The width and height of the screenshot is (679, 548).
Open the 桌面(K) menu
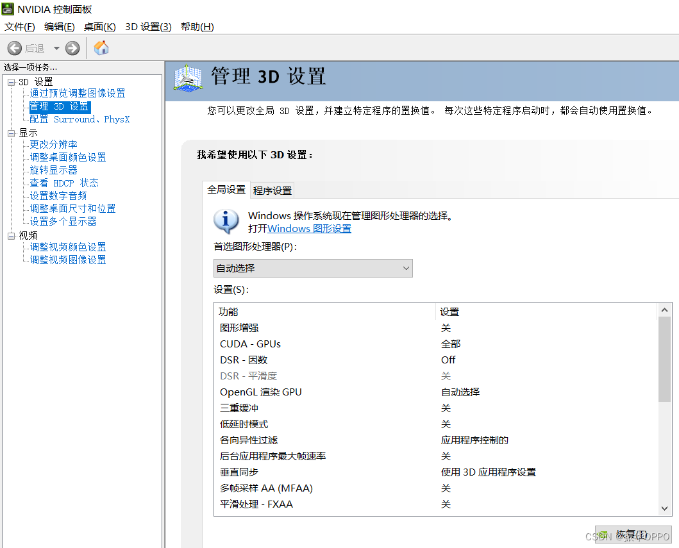[99, 27]
